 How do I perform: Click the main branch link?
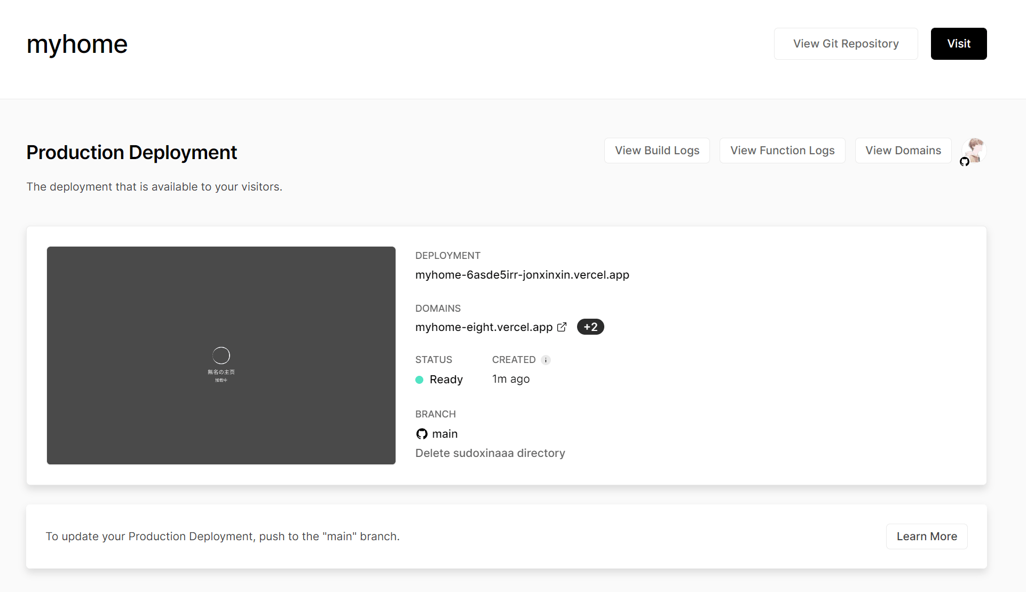(445, 434)
